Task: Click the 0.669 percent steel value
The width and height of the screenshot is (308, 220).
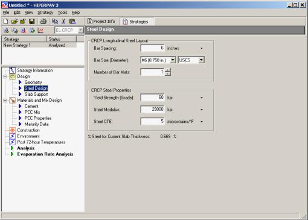Action: click(165, 136)
